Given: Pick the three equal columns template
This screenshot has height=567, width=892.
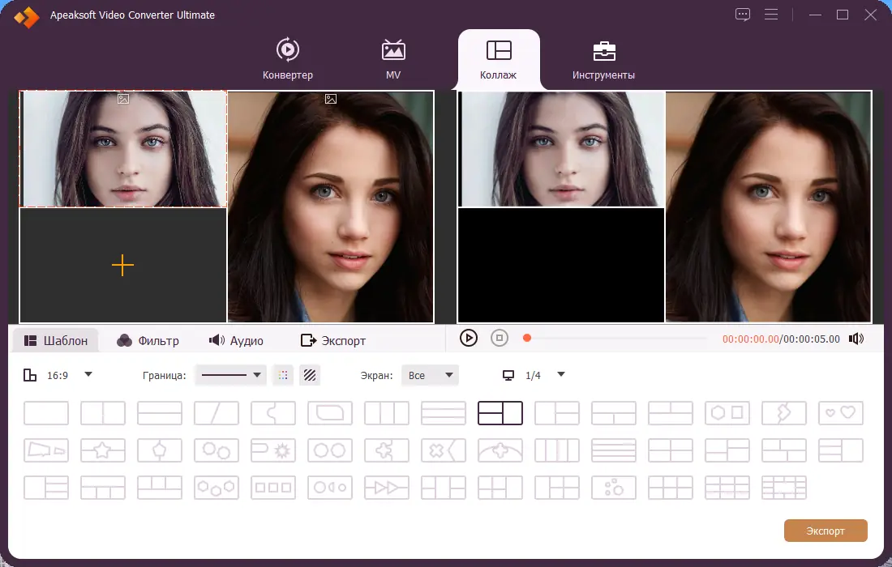Looking at the screenshot, I should 387,413.
